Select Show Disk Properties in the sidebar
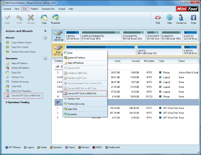The image size is (201, 155). (x=21, y=91)
